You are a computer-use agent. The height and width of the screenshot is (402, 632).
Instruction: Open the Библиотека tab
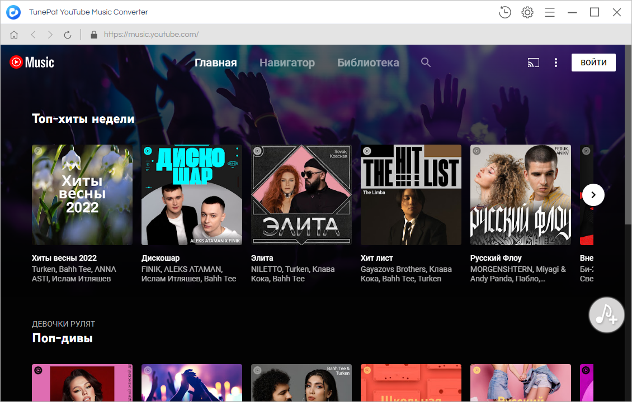tap(368, 63)
